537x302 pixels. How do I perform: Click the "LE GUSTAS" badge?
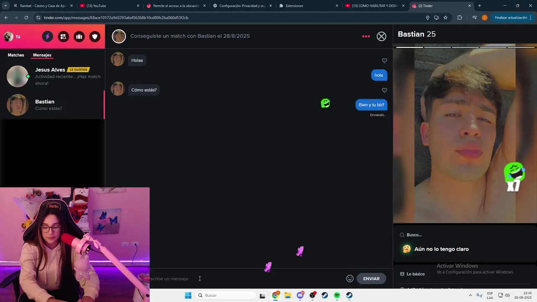pyautogui.click(x=78, y=70)
